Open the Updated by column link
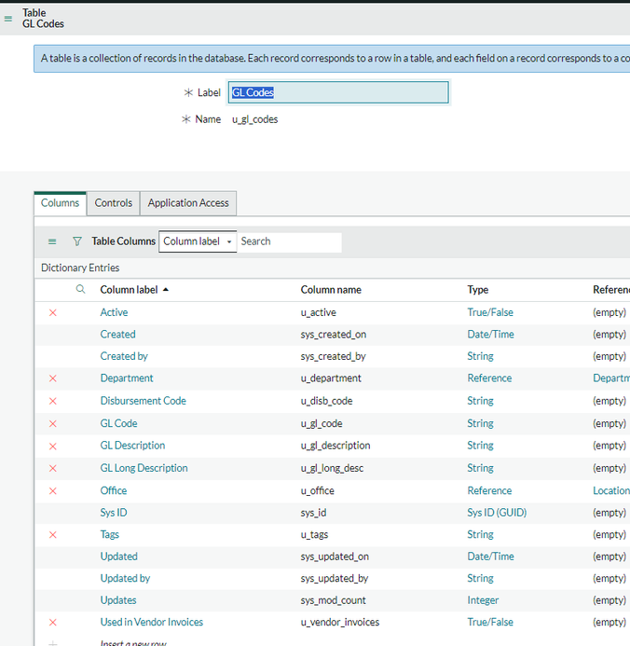Screen dimensions: 630x646 coord(125,578)
